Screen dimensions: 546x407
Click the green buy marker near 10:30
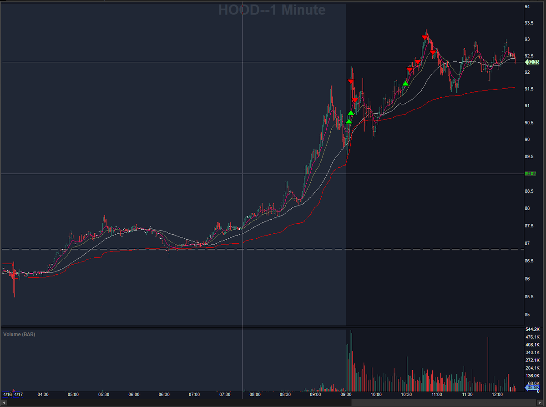point(405,83)
